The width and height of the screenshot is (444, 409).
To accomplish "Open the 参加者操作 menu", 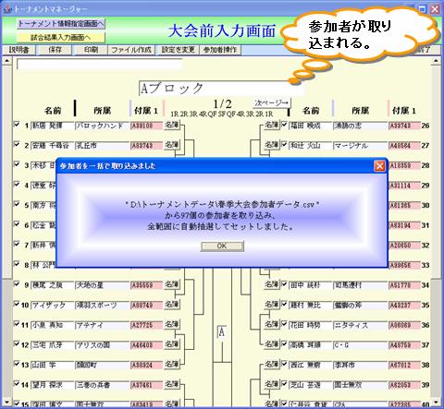I will (220, 50).
